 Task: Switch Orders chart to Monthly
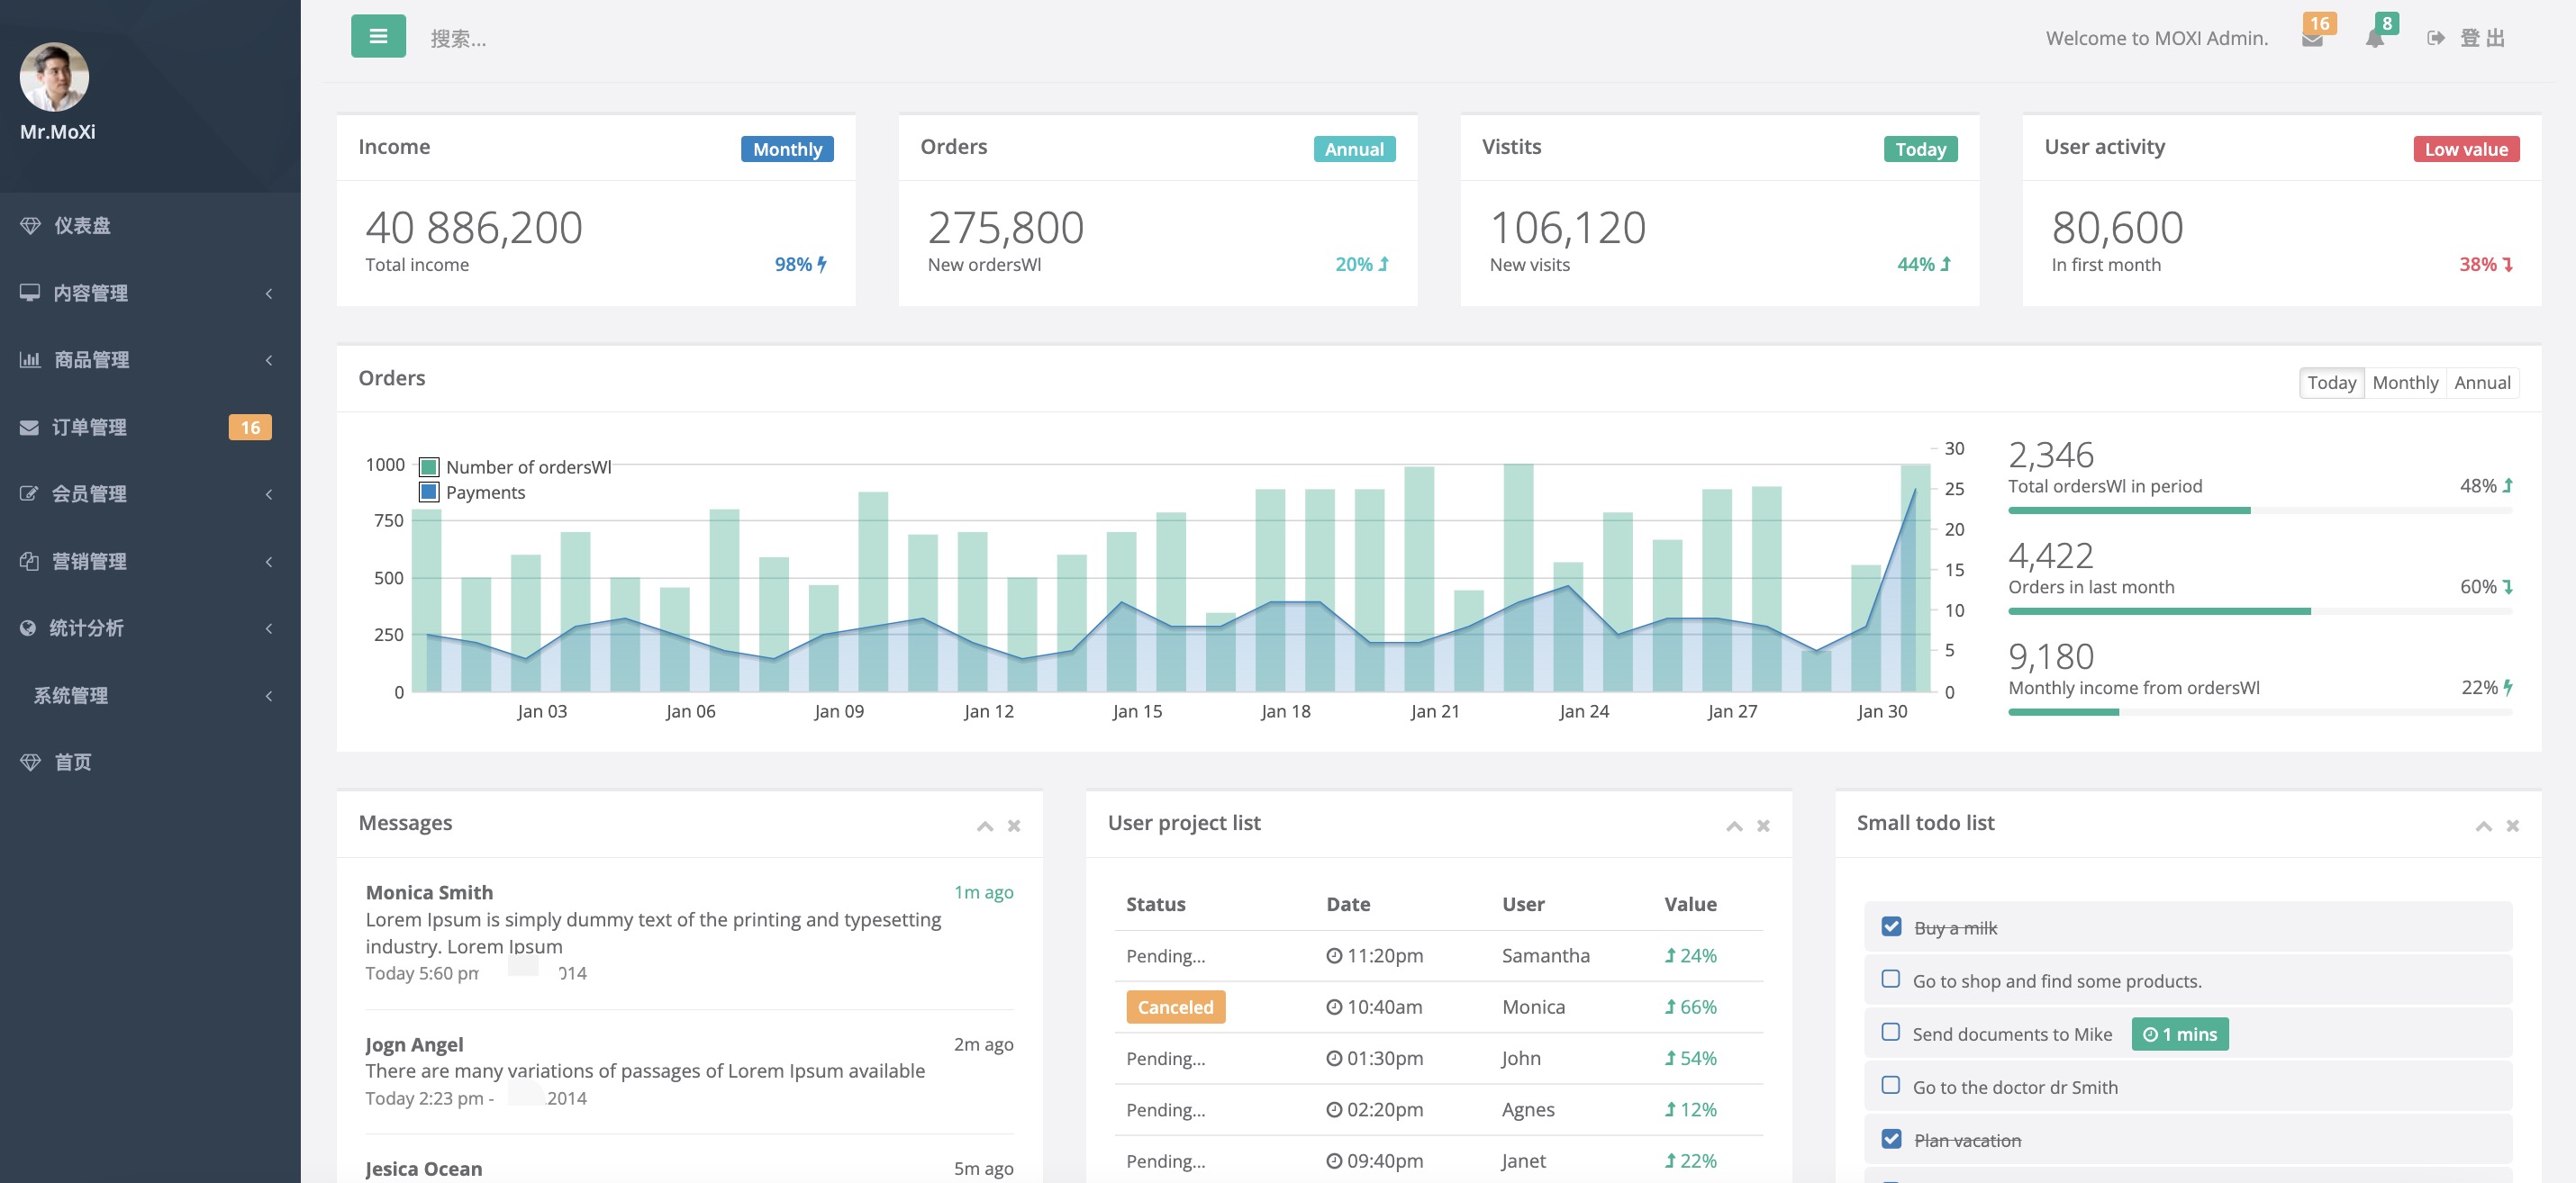click(2405, 383)
